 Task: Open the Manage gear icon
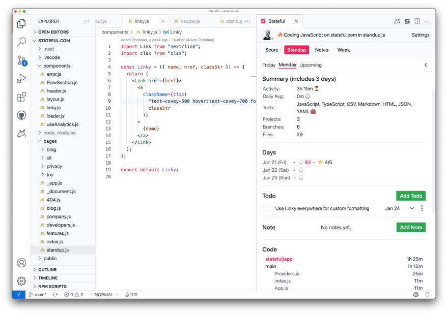click(x=21, y=281)
